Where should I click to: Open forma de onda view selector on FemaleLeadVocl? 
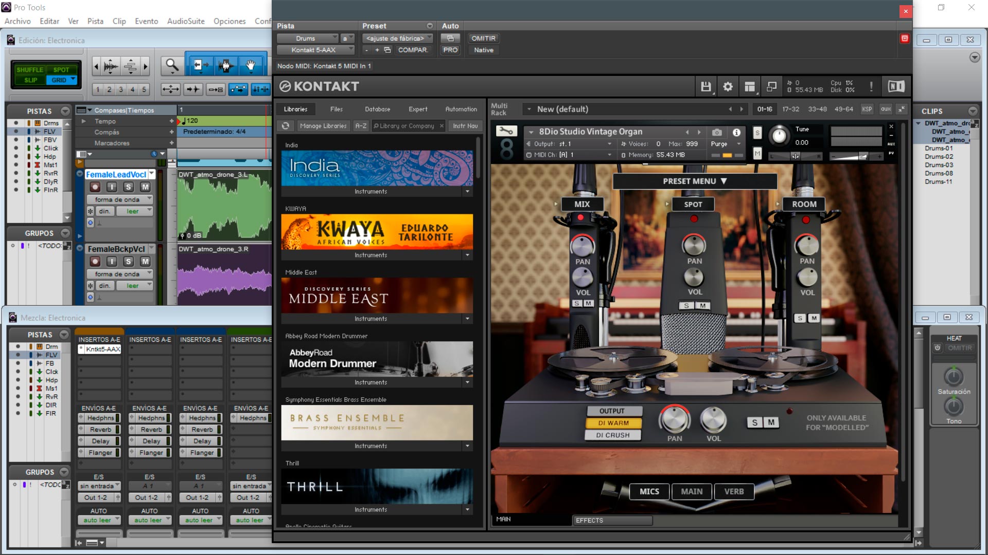click(120, 199)
